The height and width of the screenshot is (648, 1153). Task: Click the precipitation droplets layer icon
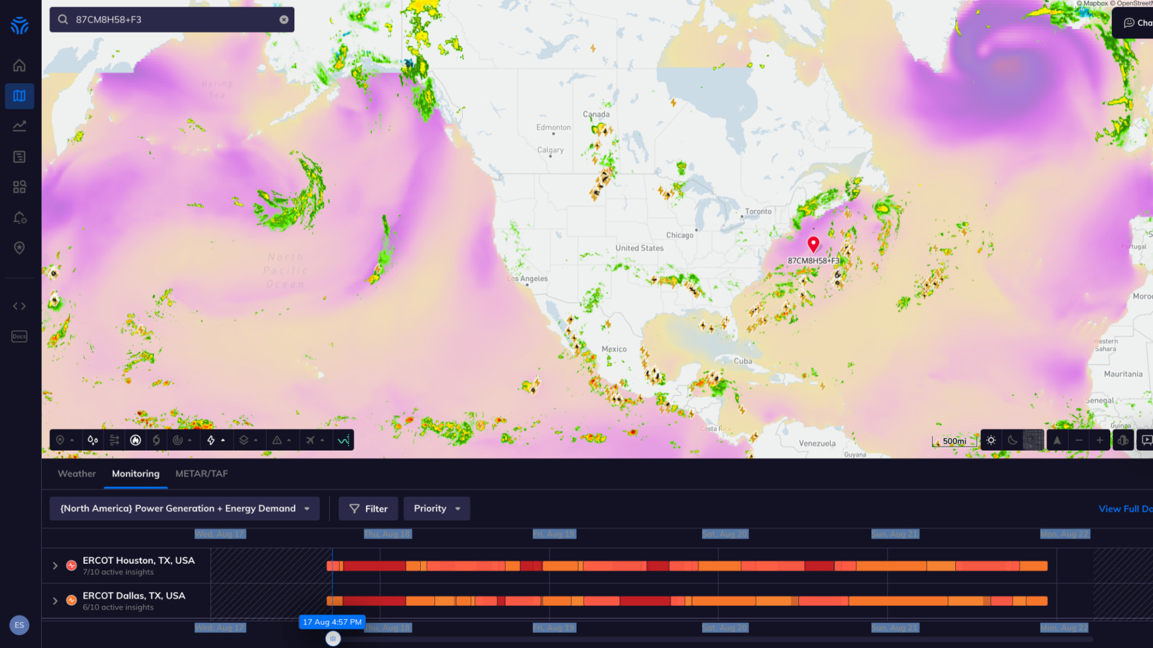click(92, 440)
